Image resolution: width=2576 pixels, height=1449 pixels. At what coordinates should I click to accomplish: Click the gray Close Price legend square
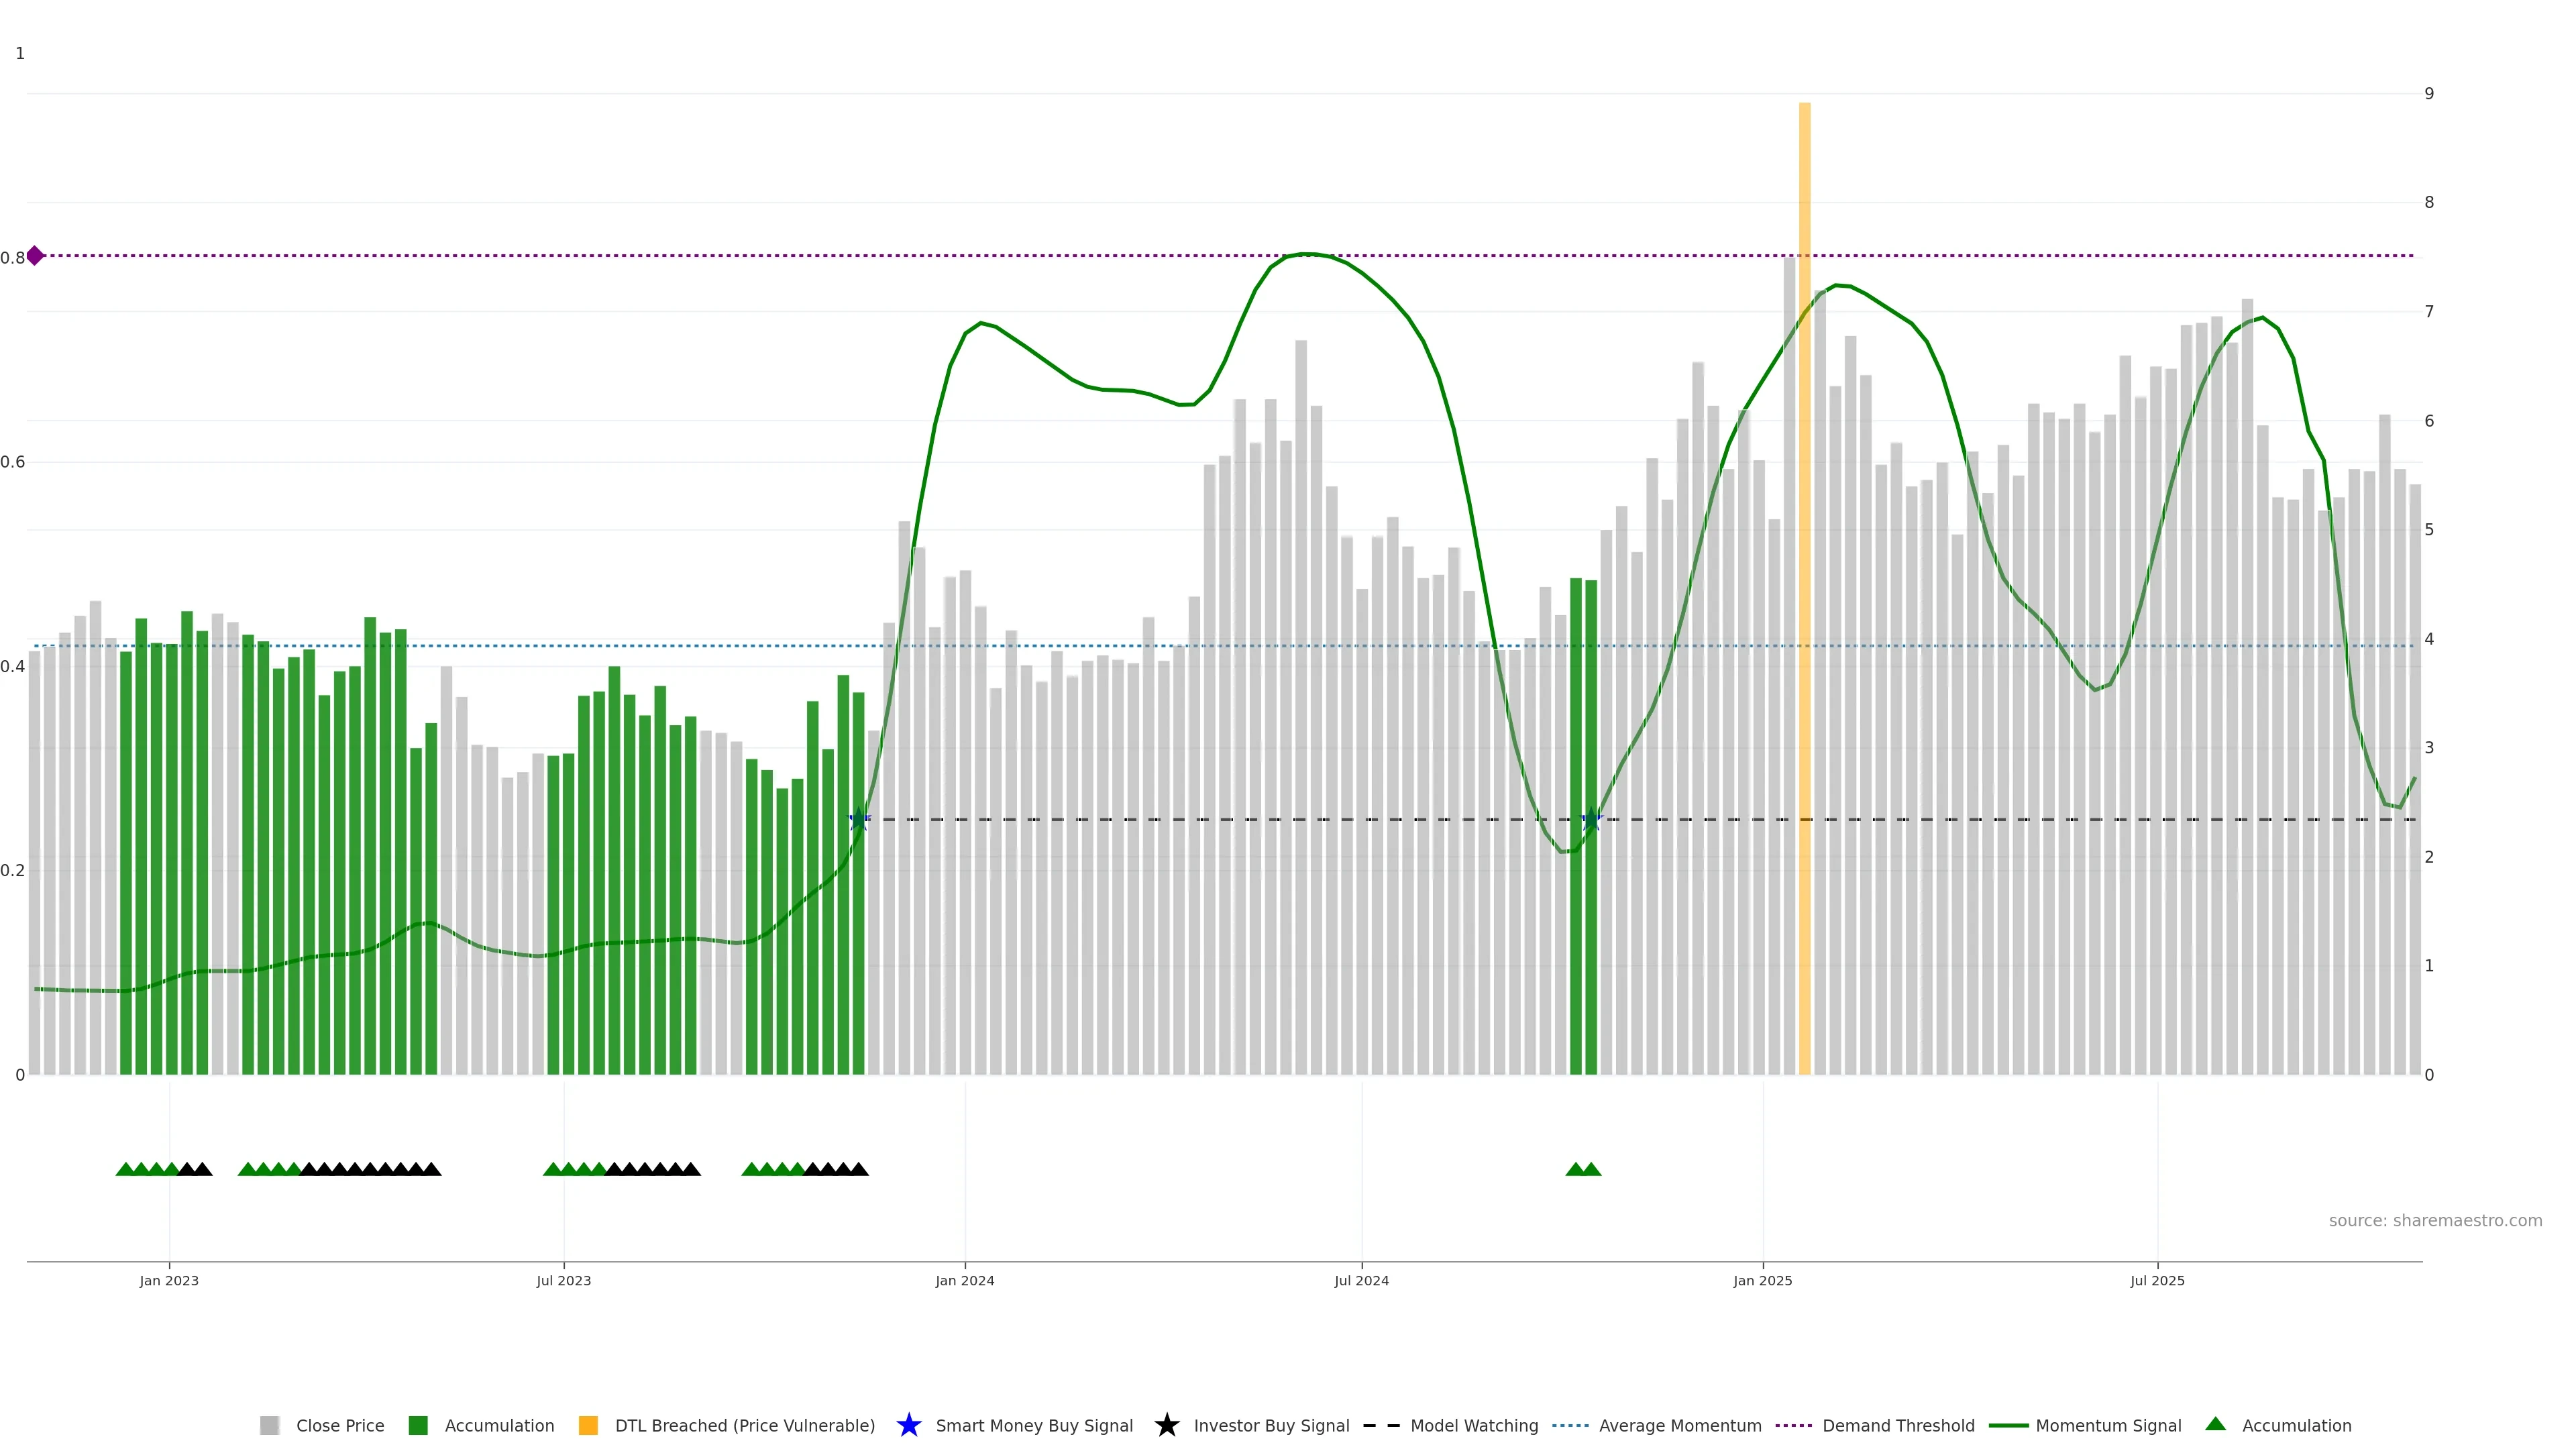269,1425
